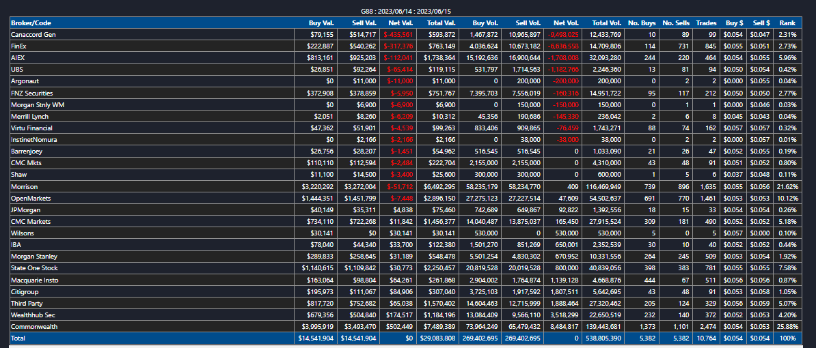Image resolution: width=816 pixels, height=348 pixels.
Task: Click Morrison rank 21.62%
Action: pos(788,186)
